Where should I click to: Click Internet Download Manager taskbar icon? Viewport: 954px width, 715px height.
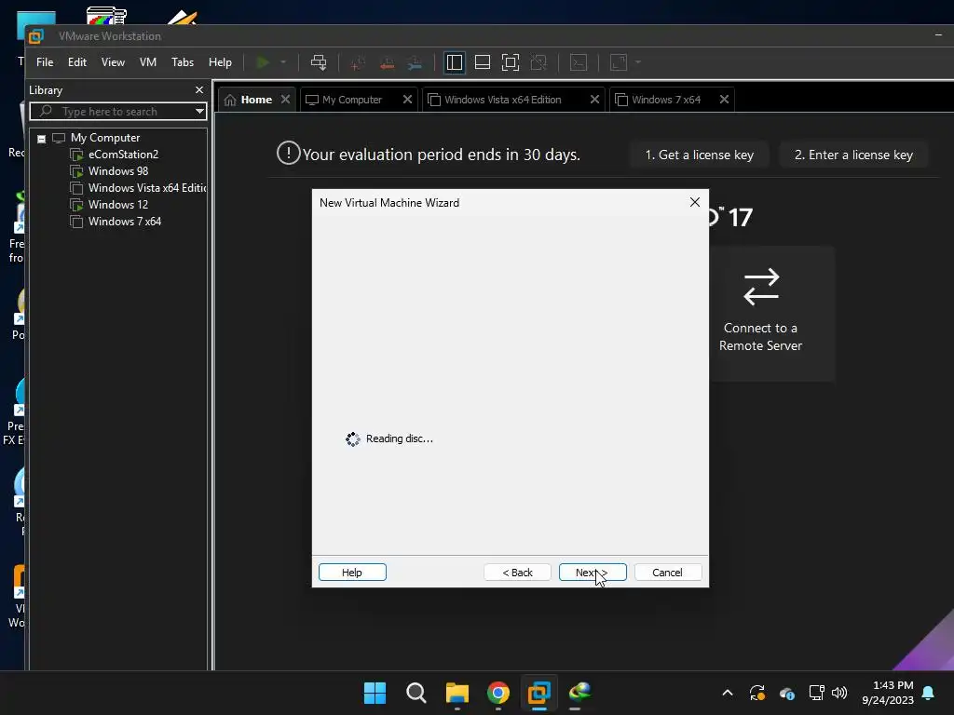[579, 693]
